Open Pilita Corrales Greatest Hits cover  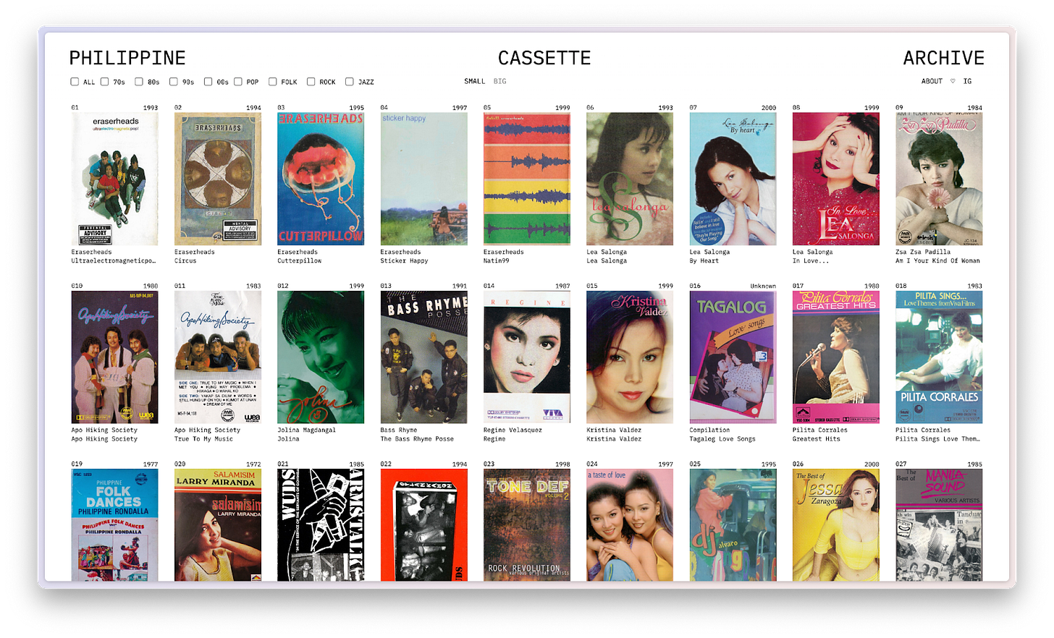coord(836,357)
